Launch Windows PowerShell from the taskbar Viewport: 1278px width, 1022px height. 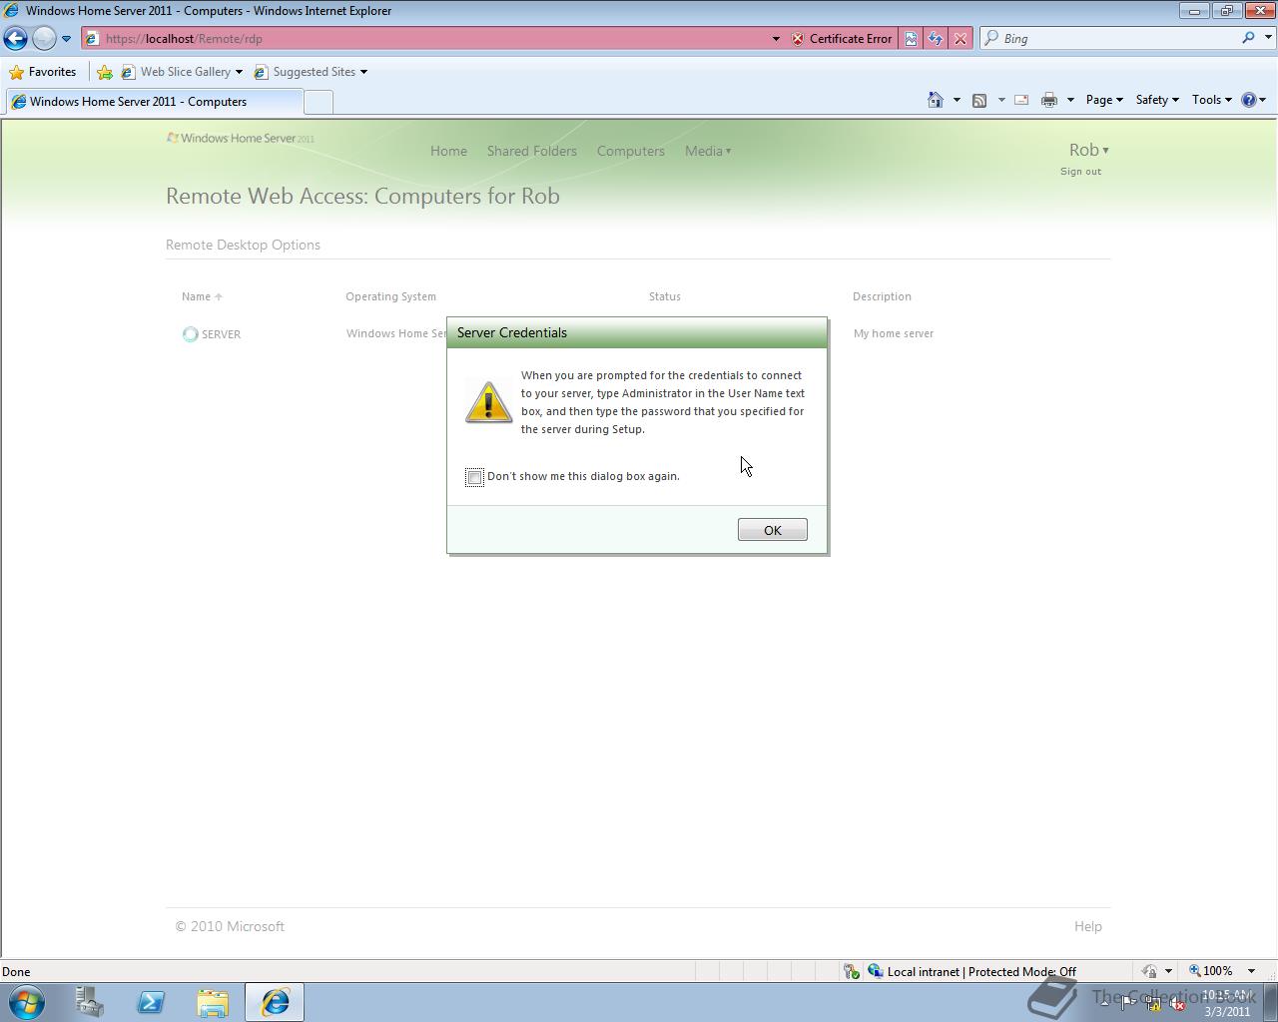pos(151,1002)
